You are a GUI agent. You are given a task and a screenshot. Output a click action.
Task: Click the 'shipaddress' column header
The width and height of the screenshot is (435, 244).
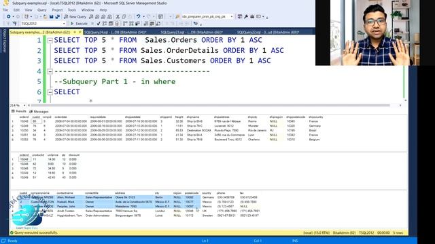222,117
